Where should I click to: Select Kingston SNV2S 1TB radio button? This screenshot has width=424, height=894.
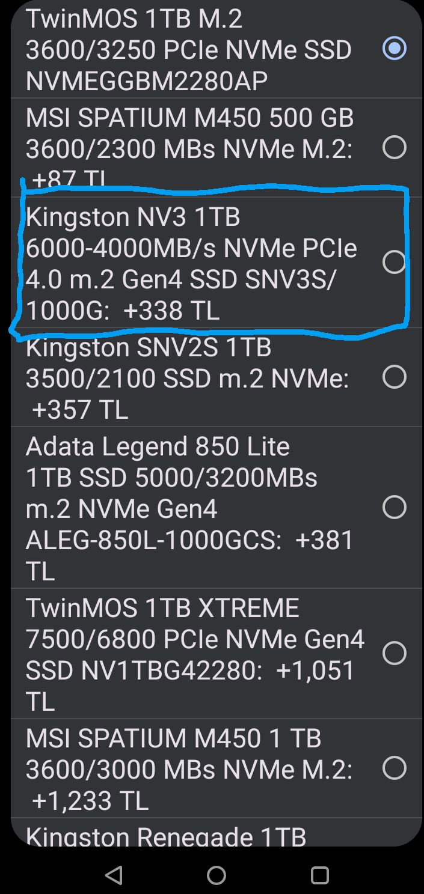pos(395,377)
